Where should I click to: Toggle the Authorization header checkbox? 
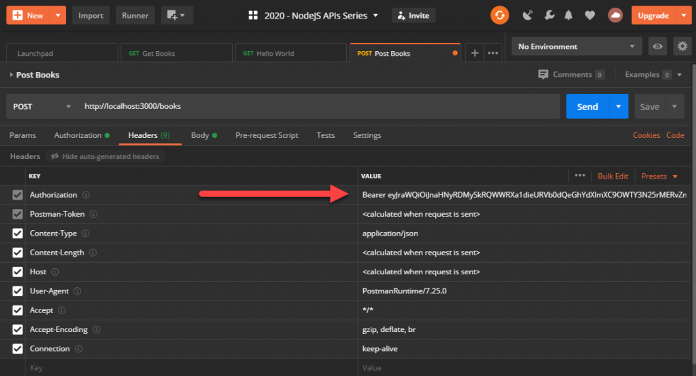pyautogui.click(x=17, y=195)
